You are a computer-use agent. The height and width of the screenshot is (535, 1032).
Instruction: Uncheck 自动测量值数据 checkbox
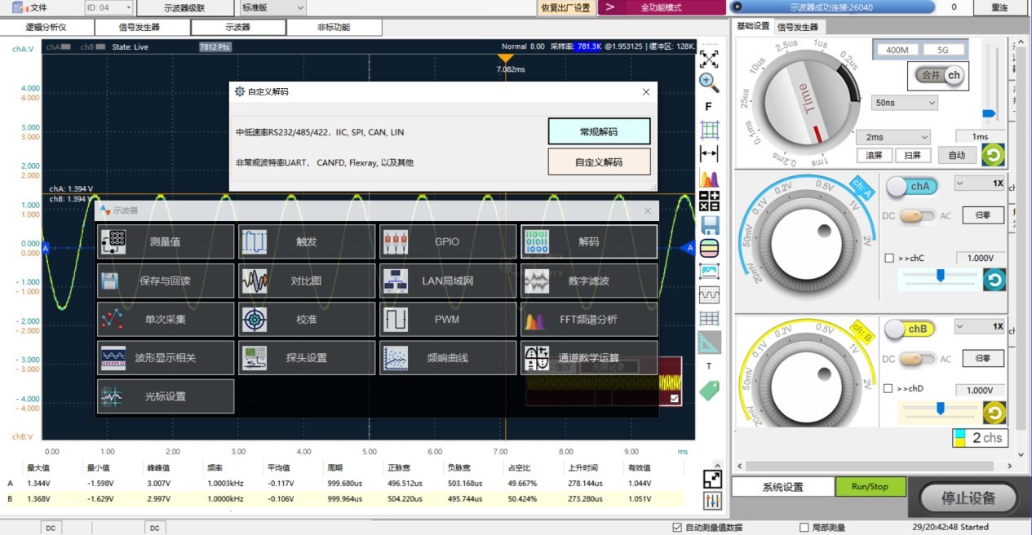click(676, 527)
